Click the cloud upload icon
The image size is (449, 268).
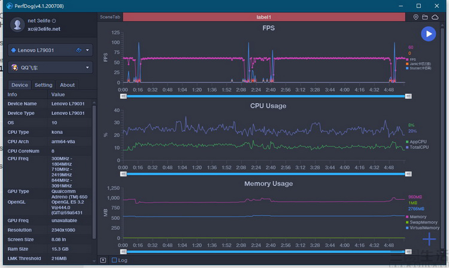(x=435, y=17)
